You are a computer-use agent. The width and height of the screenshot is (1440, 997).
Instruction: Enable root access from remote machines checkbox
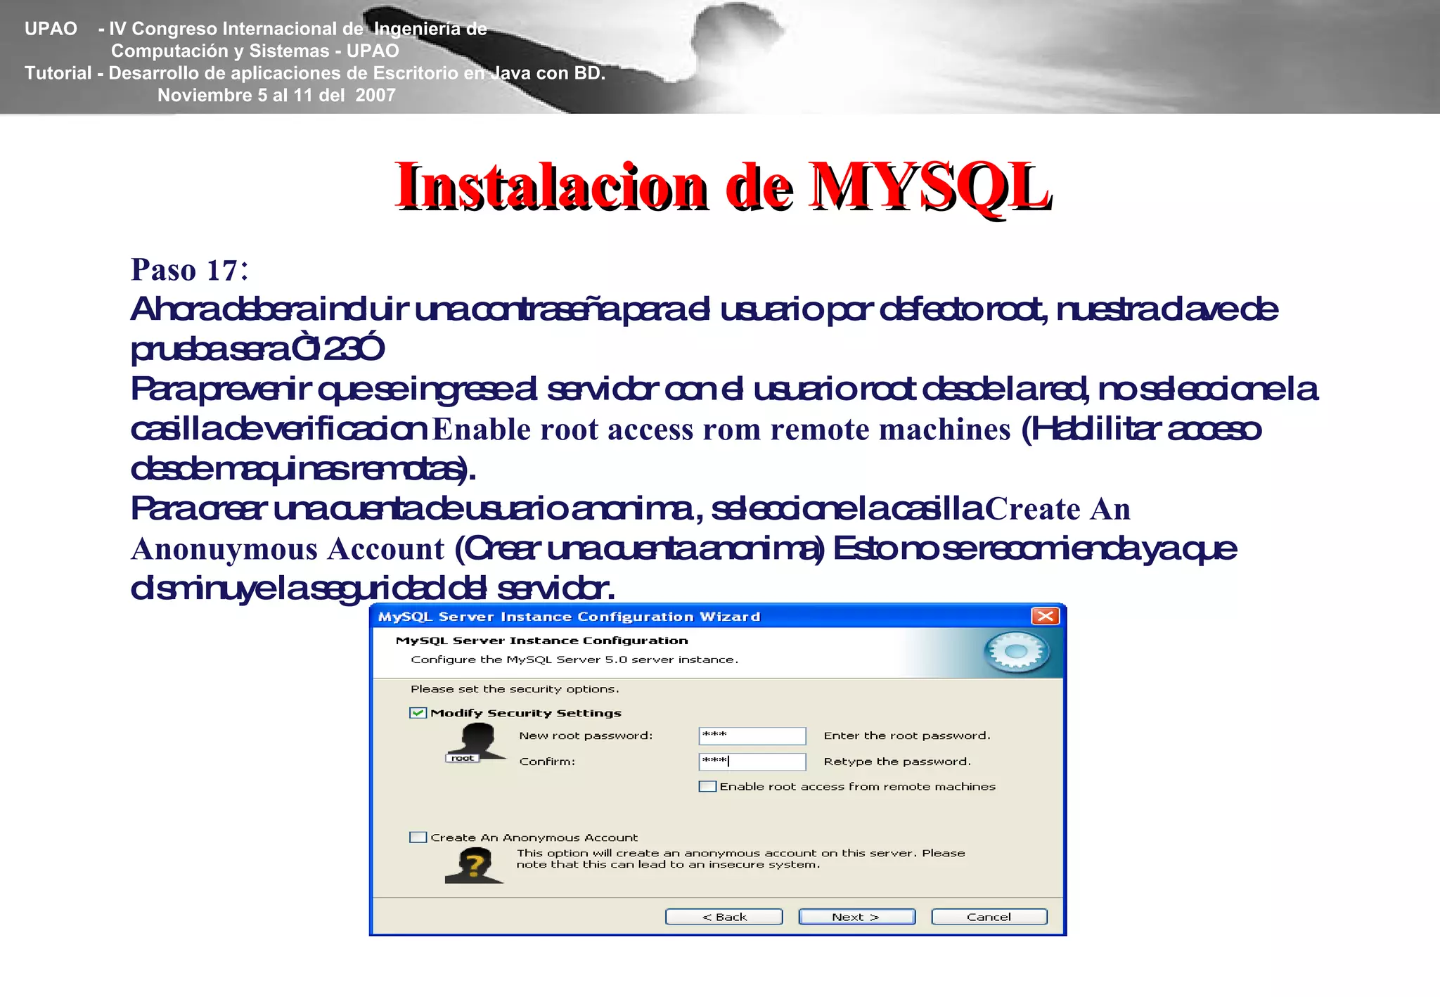[707, 787]
